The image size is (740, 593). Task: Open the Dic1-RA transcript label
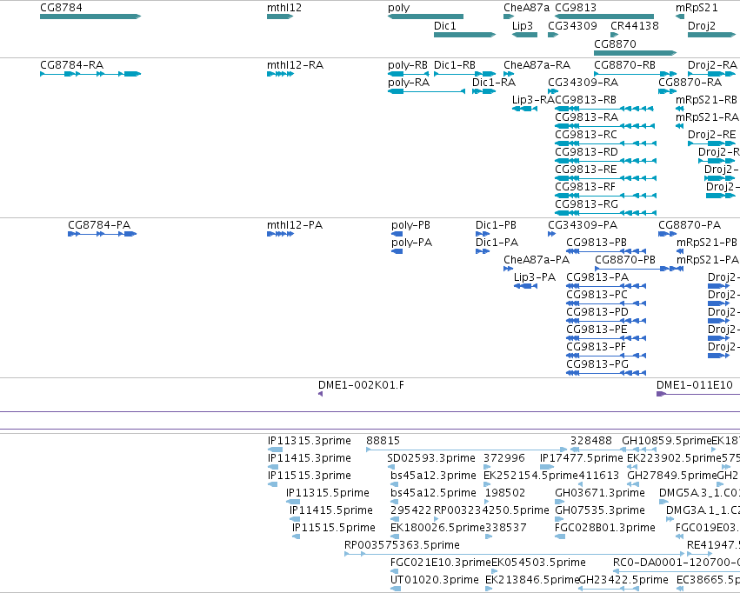tap(494, 82)
